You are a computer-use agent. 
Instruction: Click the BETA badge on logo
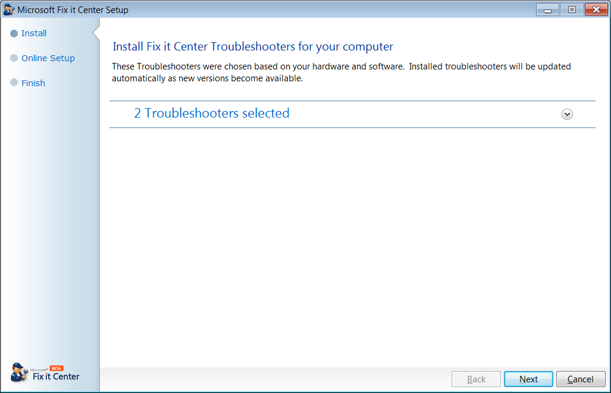57,368
